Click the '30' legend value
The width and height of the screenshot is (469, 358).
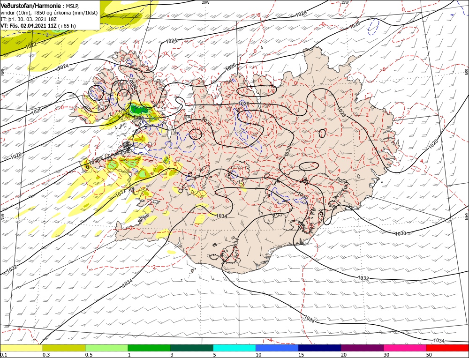(387, 354)
